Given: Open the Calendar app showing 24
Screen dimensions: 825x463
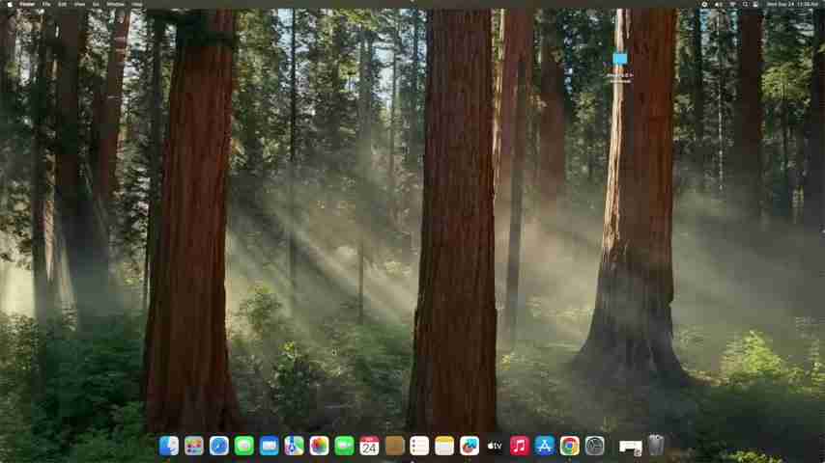Looking at the screenshot, I should pyautogui.click(x=369, y=446).
